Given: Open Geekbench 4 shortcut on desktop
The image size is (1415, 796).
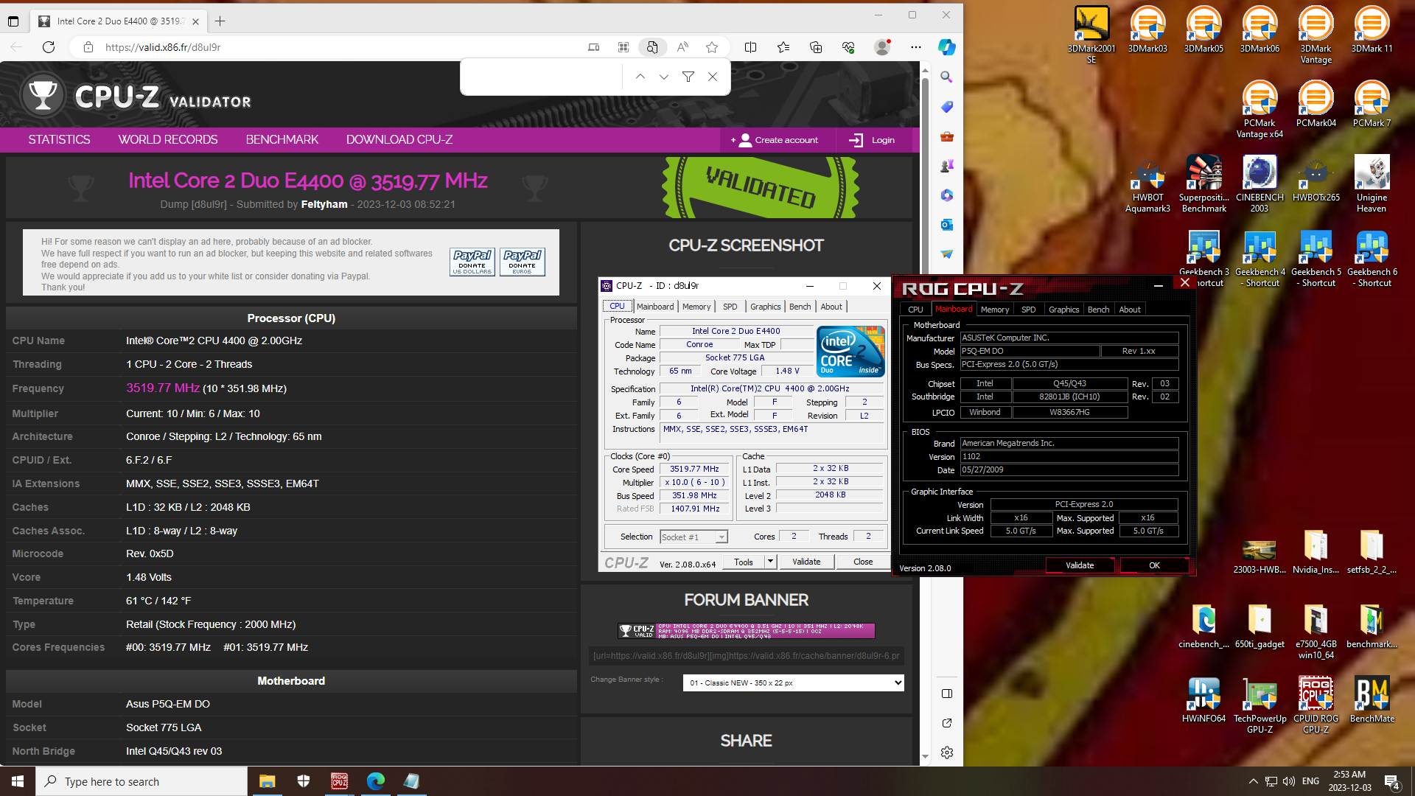Looking at the screenshot, I should click(1259, 258).
